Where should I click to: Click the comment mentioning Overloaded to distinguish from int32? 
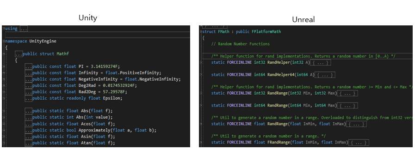coord(312,118)
